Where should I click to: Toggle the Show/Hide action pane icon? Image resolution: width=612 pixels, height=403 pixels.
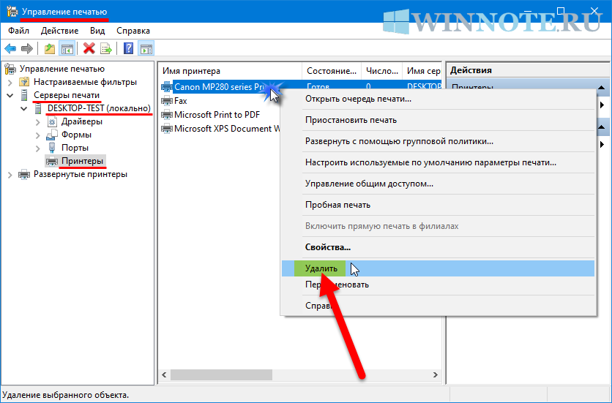point(146,49)
